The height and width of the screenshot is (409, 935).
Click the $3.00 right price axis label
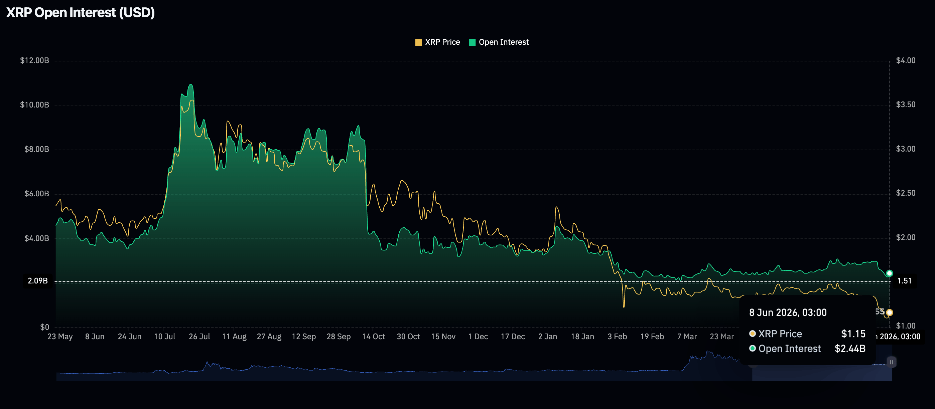[x=906, y=149]
